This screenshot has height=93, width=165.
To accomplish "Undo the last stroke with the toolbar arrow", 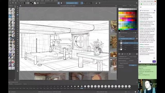I will tap(19, 3).
